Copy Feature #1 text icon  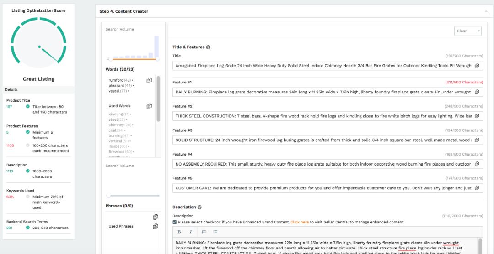tap(477, 92)
